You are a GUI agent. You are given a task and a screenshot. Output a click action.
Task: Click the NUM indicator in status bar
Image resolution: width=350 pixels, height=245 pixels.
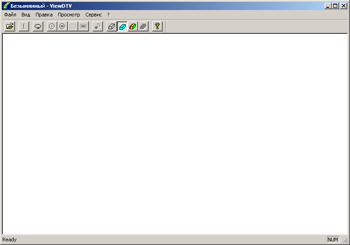[x=333, y=240]
